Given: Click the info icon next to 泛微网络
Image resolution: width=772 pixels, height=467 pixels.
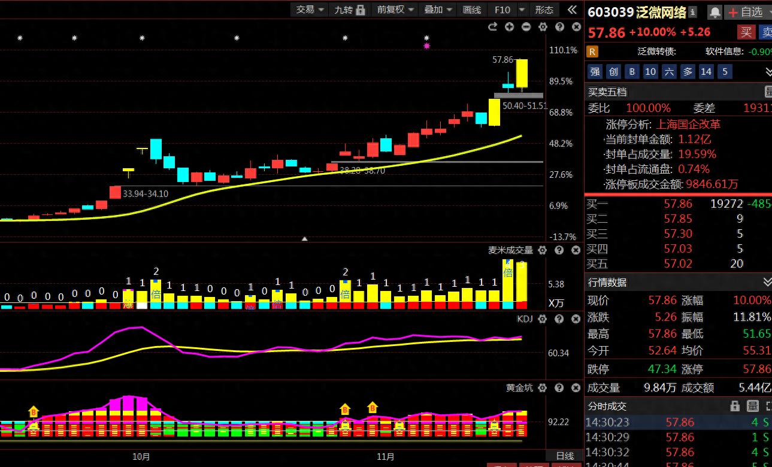Looking at the screenshot, I should [693, 12].
